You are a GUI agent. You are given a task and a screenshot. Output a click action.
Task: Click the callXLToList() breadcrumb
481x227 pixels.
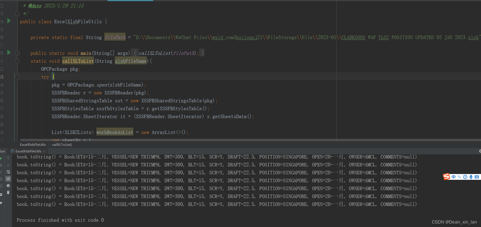pyautogui.click(x=62, y=144)
